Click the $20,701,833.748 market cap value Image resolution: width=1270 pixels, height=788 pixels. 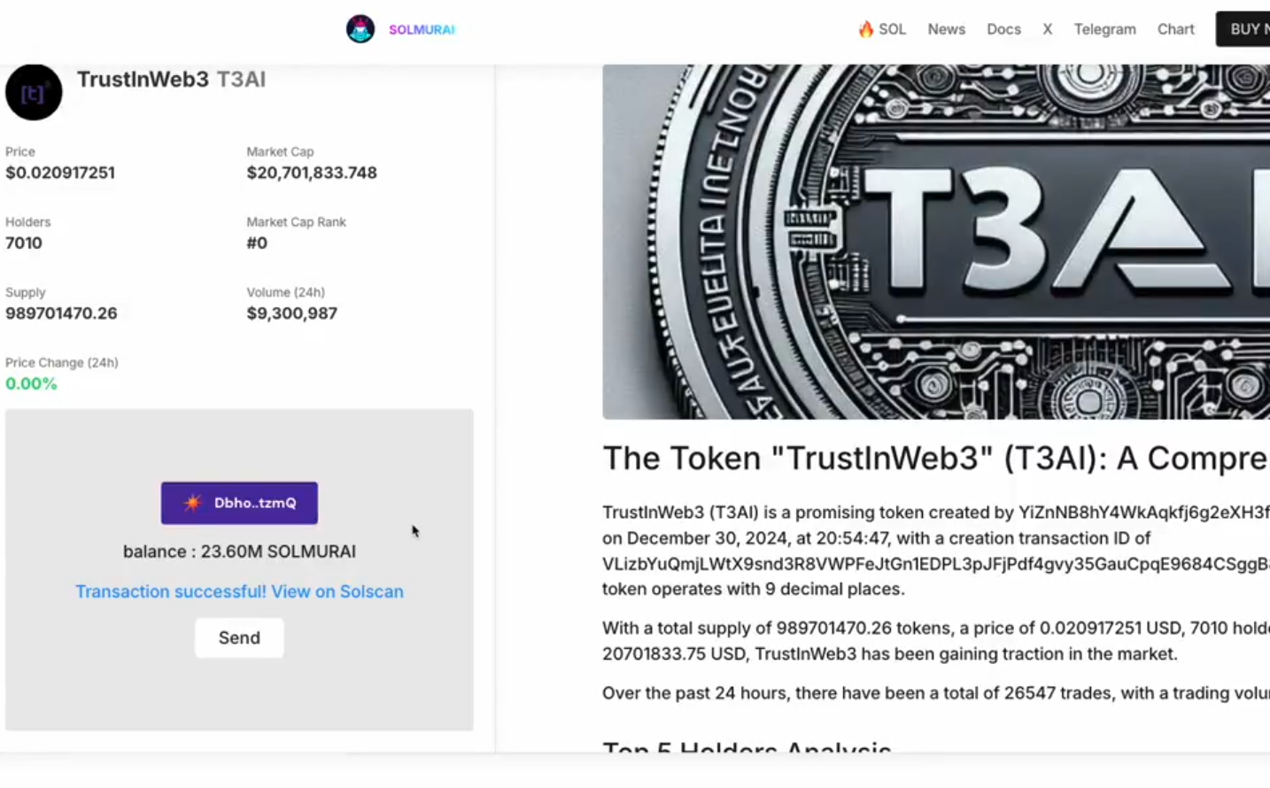point(312,173)
